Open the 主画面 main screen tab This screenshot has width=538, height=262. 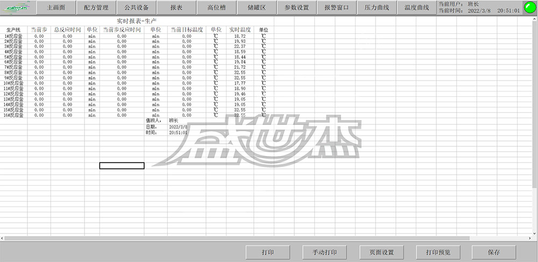click(56, 8)
